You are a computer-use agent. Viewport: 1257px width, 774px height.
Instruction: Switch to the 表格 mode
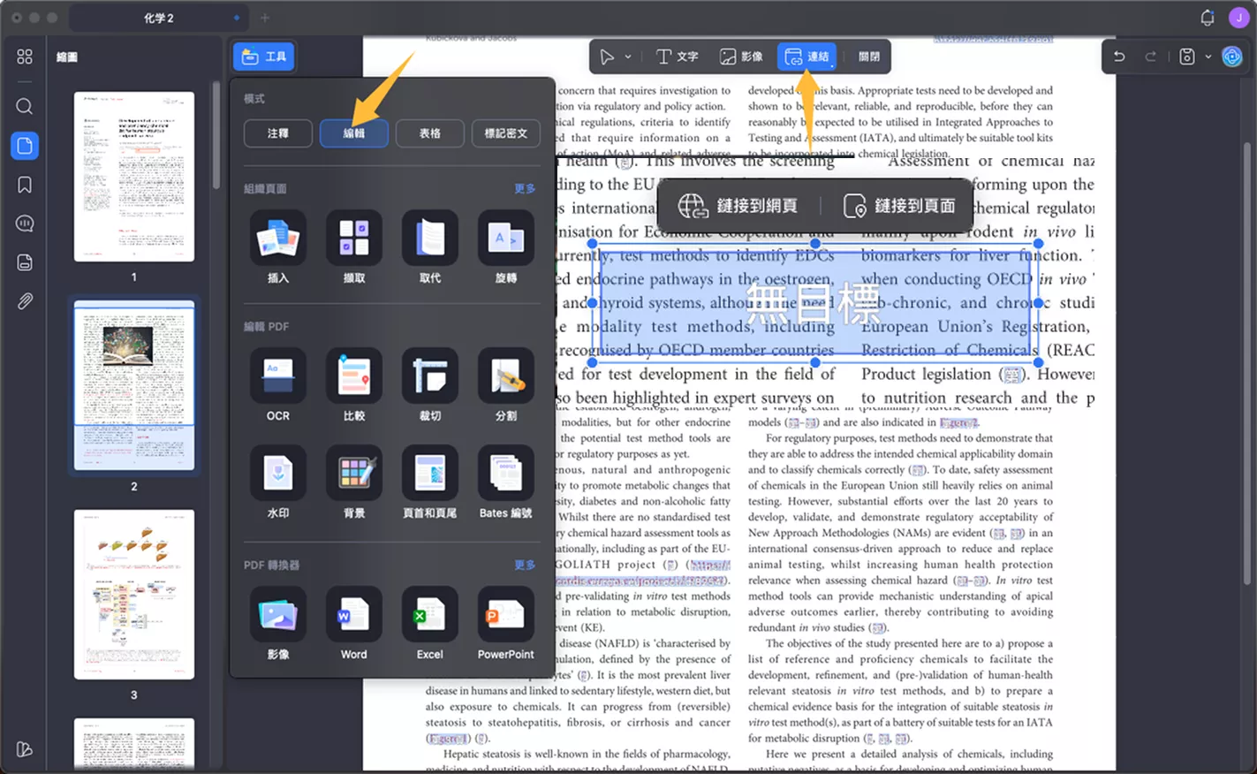[430, 133]
